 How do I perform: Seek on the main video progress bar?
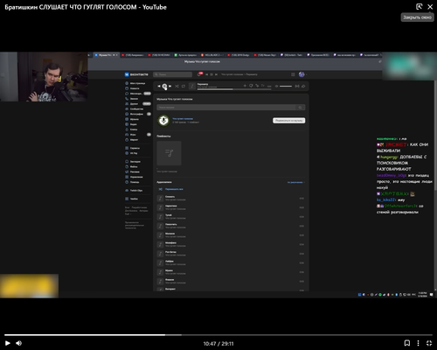click(x=218, y=335)
